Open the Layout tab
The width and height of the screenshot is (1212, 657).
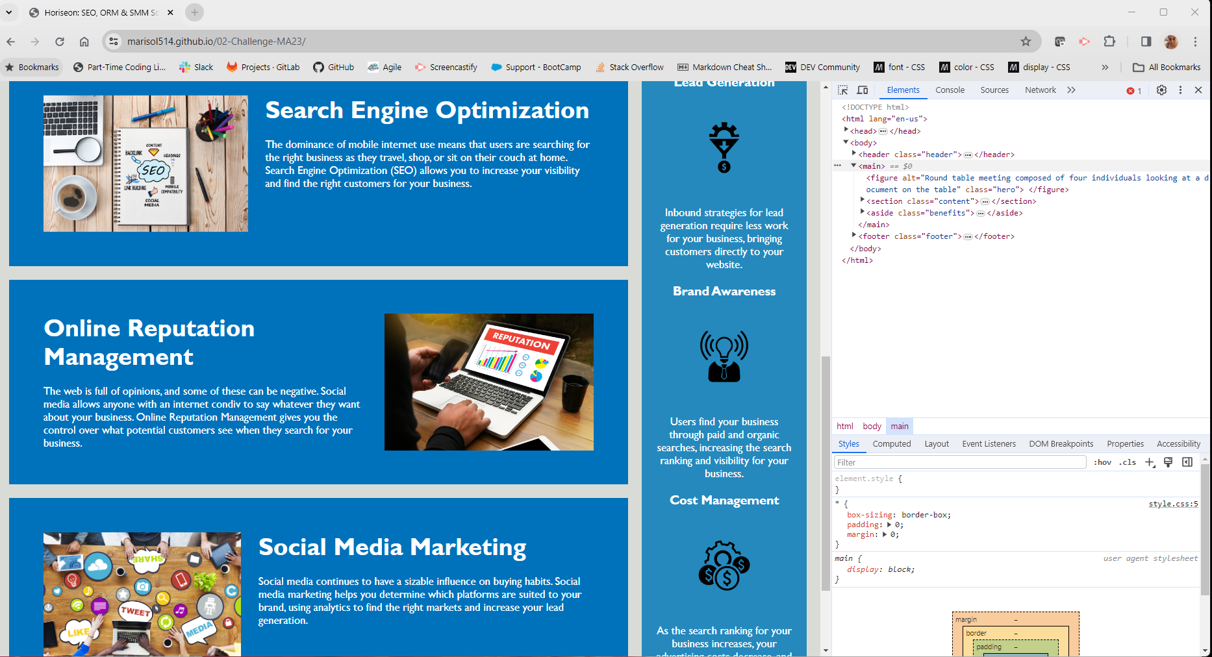tap(937, 444)
